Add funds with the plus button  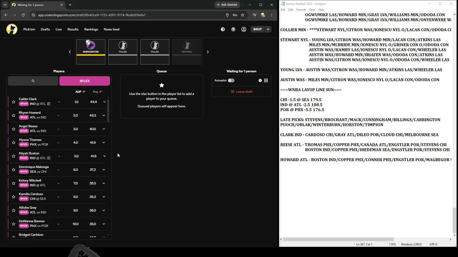(x=268, y=29)
